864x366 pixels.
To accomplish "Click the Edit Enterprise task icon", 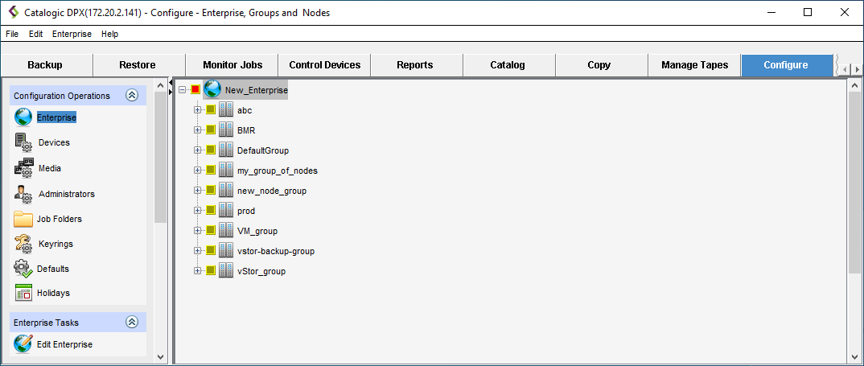I will click(x=23, y=344).
